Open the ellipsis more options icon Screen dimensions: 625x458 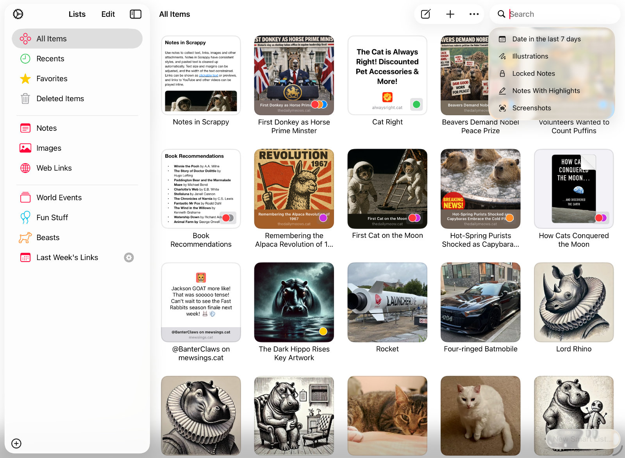474,14
